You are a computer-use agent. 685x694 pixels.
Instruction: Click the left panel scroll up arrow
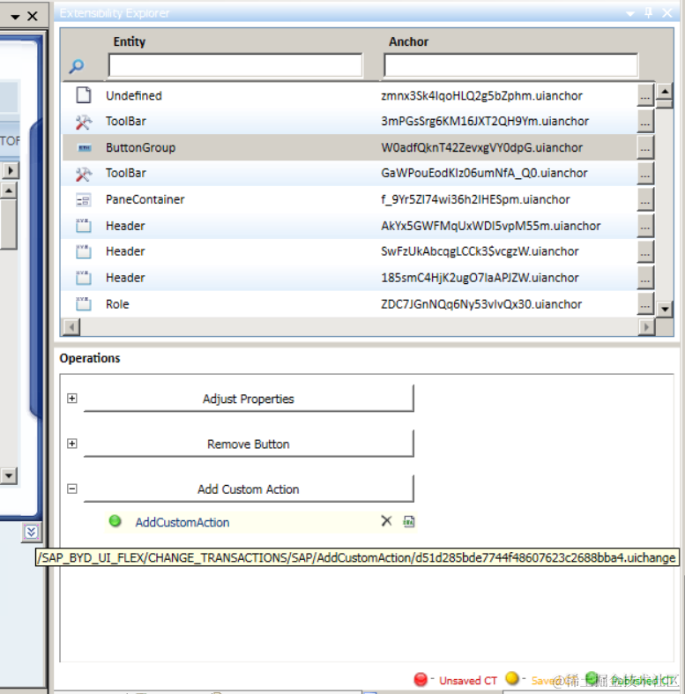click(9, 190)
